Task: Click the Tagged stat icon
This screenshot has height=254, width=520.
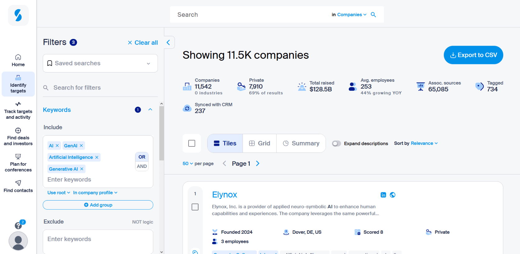Action: pos(479,86)
